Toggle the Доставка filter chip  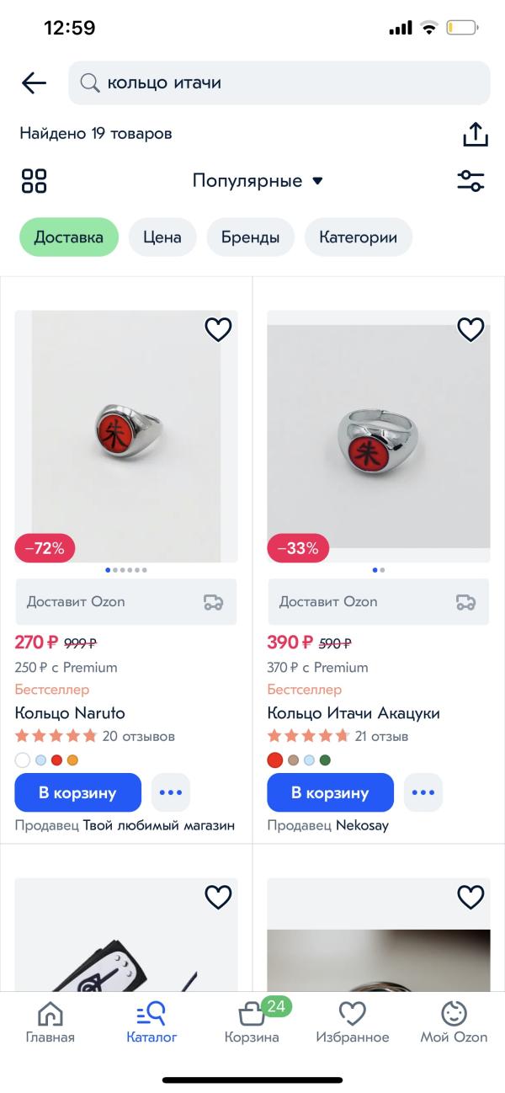(69, 237)
